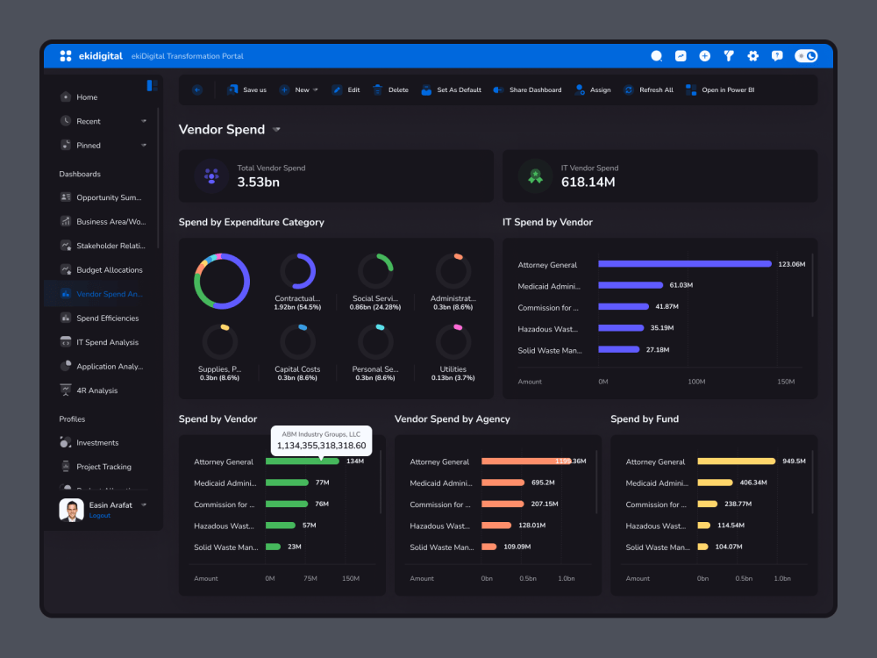This screenshot has height=658, width=877.
Task: Expand the Recent menu arrow
Action: (x=144, y=121)
